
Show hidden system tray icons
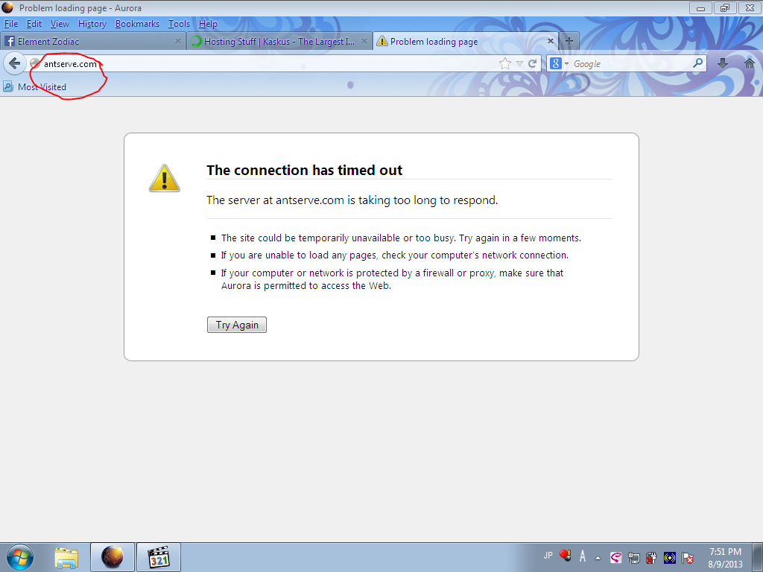(x=598, y=558)
